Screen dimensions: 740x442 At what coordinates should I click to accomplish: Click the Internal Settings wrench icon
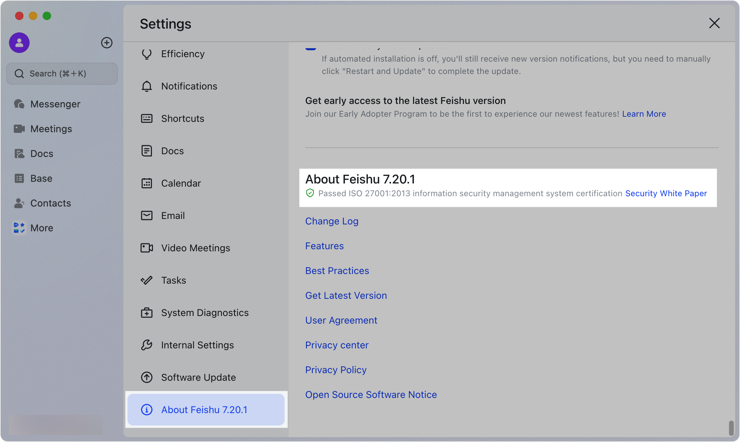click(x=147, y=345)
